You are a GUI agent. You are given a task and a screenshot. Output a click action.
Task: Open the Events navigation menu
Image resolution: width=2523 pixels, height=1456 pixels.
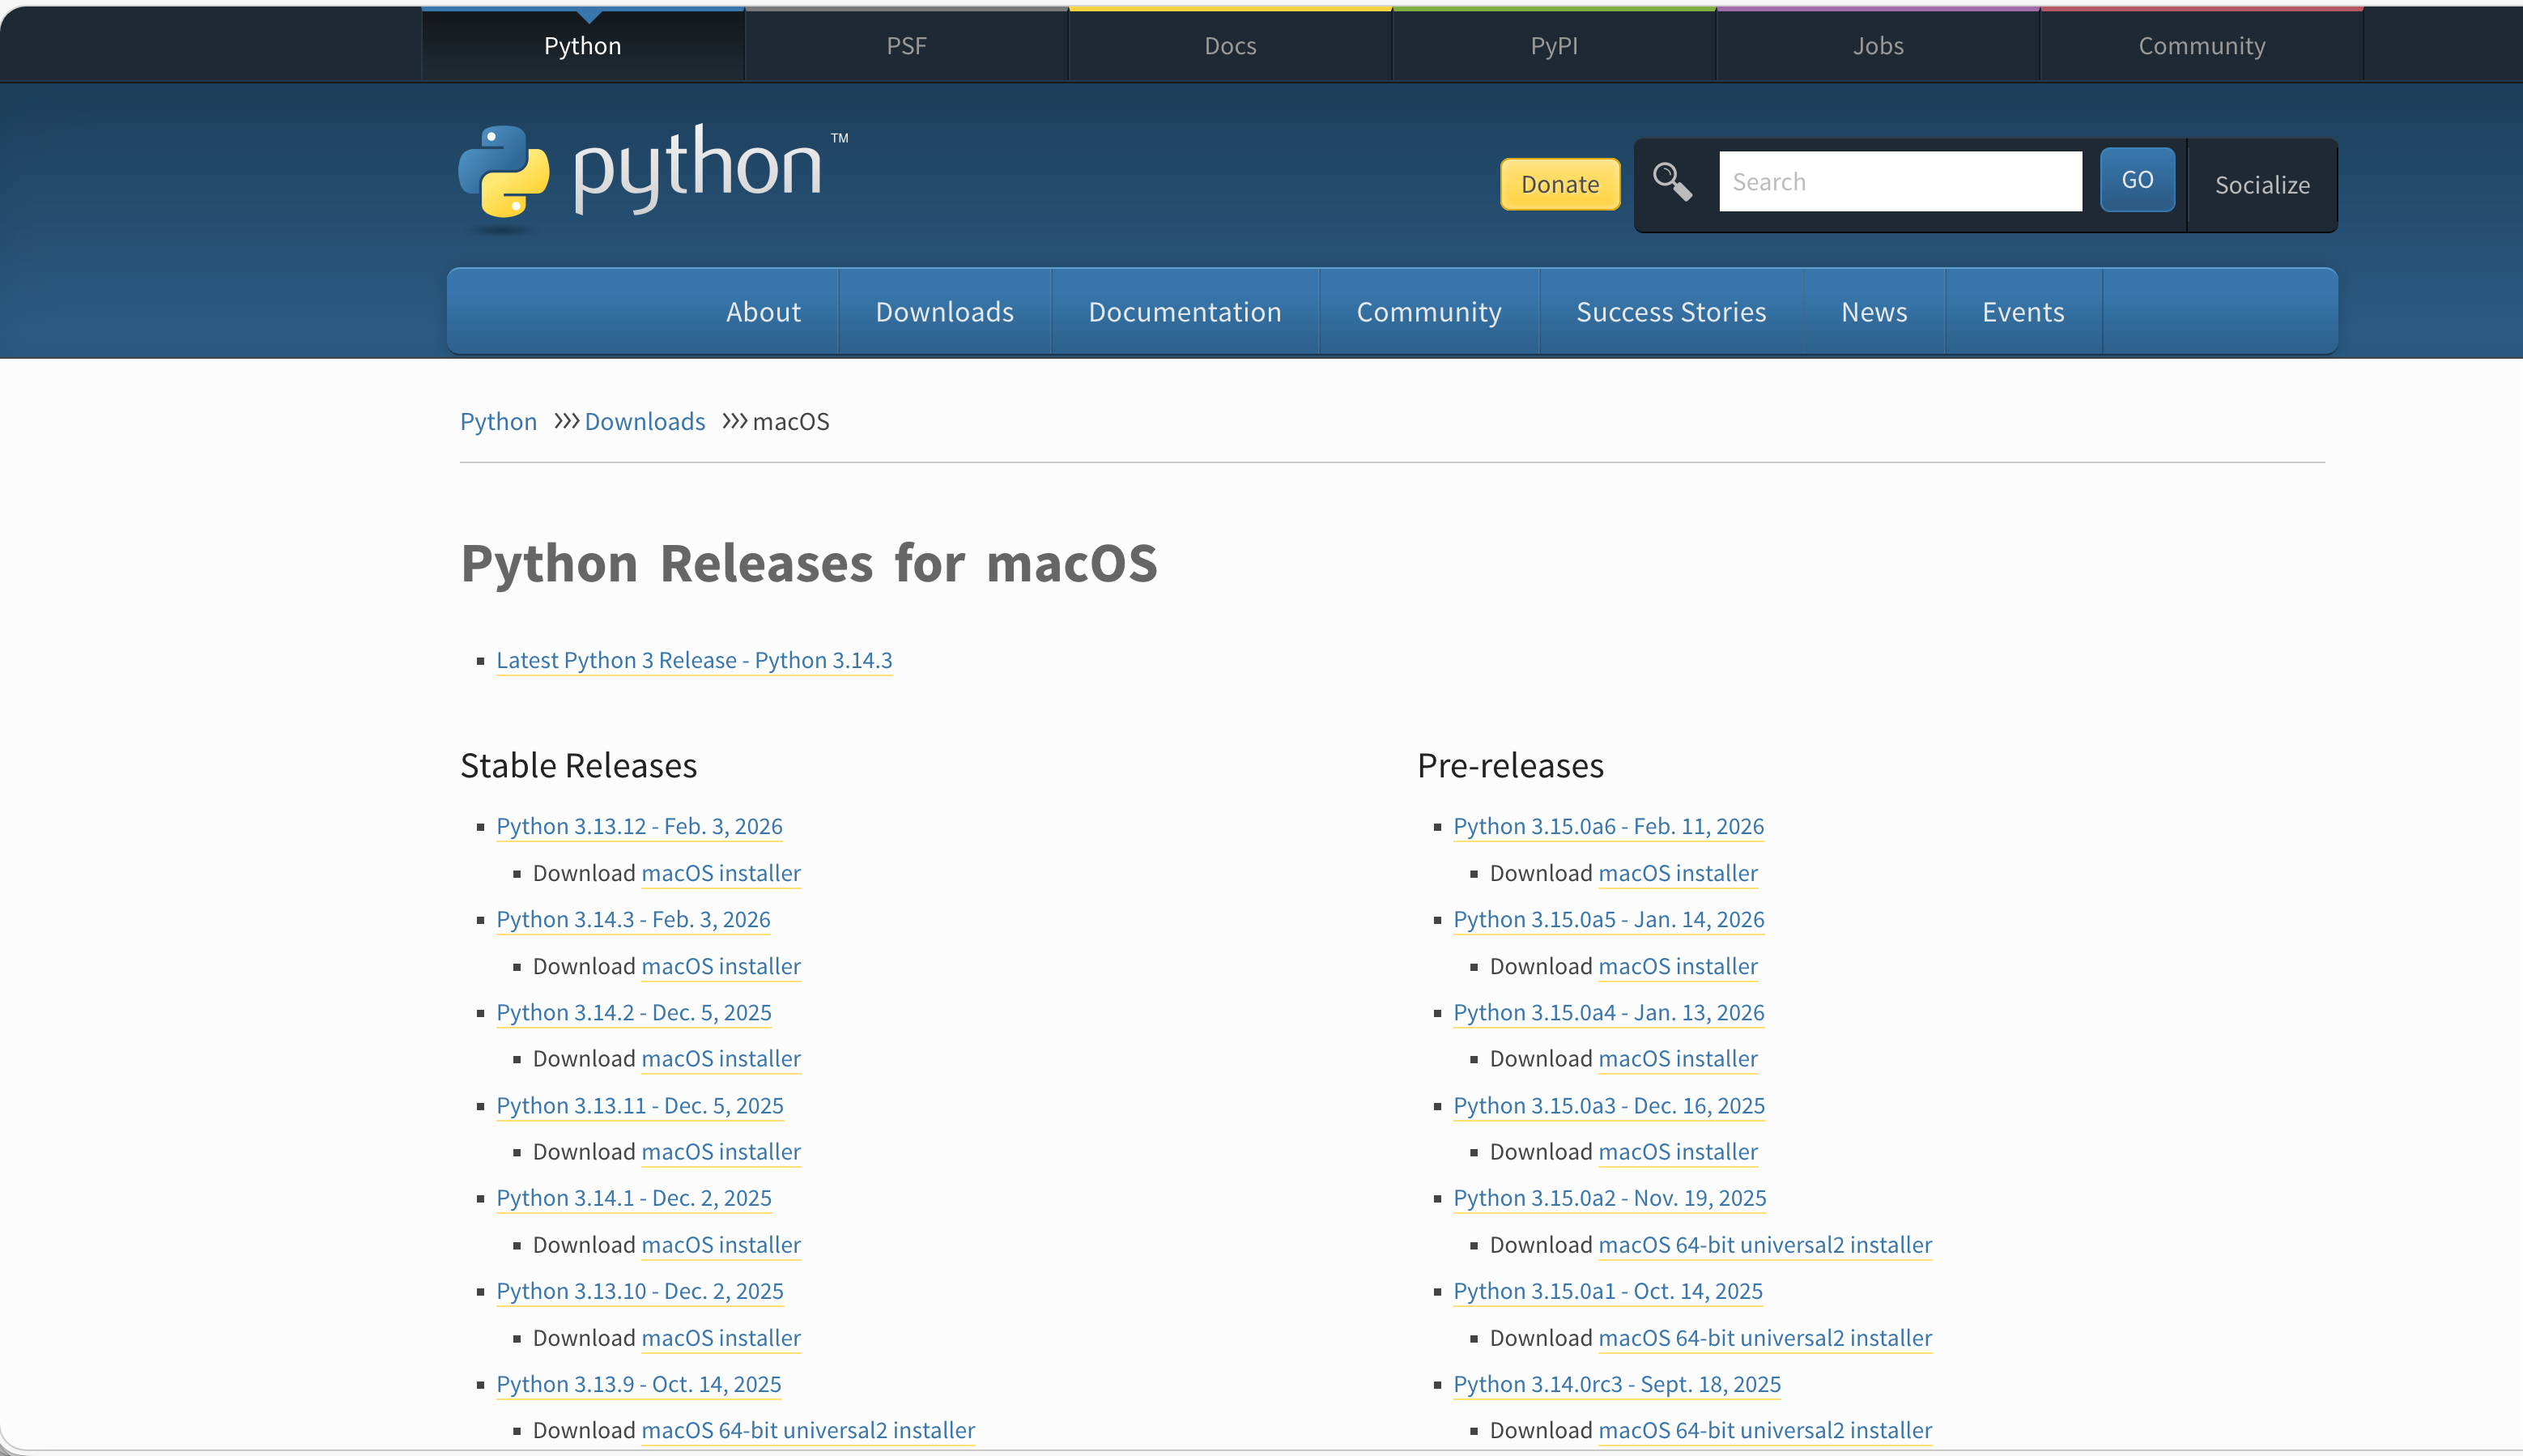click(x=2022, y=312)
